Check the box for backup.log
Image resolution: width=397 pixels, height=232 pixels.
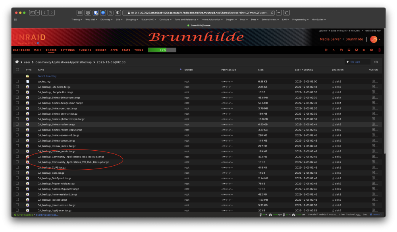click(x=17, y=81)
